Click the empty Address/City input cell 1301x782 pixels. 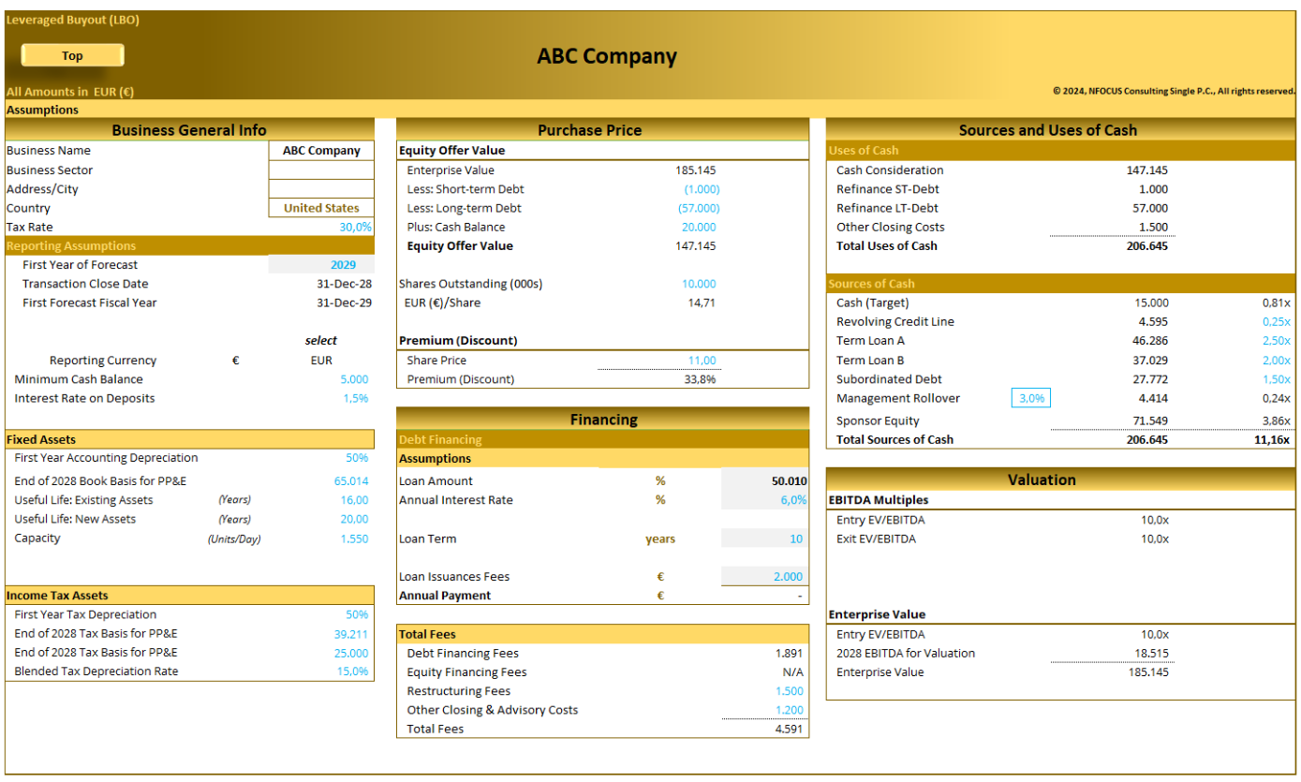pos(321,189)
